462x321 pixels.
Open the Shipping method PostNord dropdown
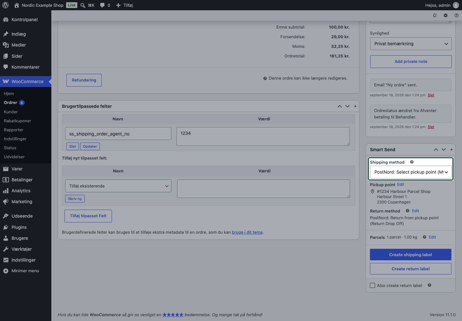[411, 172]
